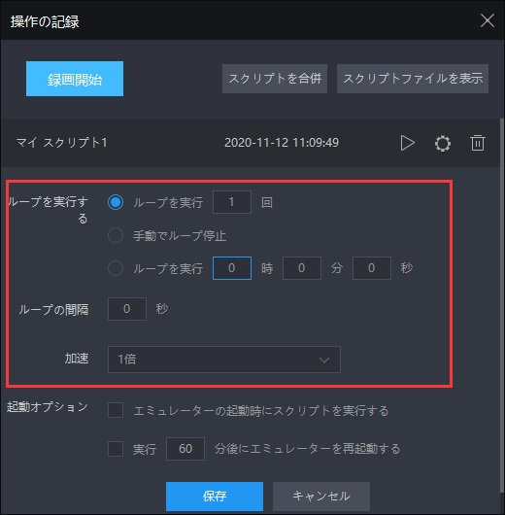Select 手動でループ停止 radio button
The height and width of the screenshot is (515, 505).
pos(116,235)
